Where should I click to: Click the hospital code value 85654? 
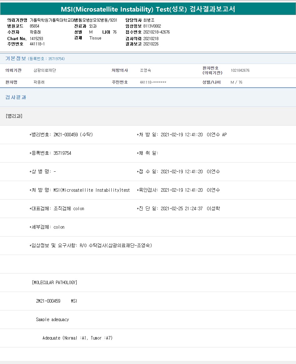point(34,26)
